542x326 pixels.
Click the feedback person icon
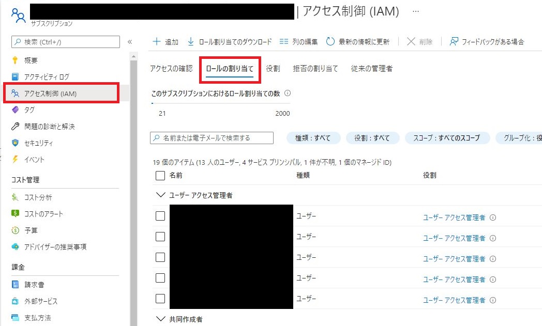pos(454,41)
